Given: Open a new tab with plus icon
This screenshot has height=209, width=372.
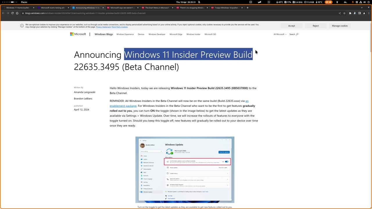Looking at the screenshot, I should [x=248, y=8].
